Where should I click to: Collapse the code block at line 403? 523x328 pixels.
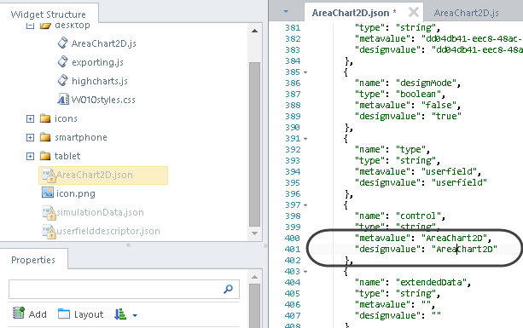pos(305,272)
